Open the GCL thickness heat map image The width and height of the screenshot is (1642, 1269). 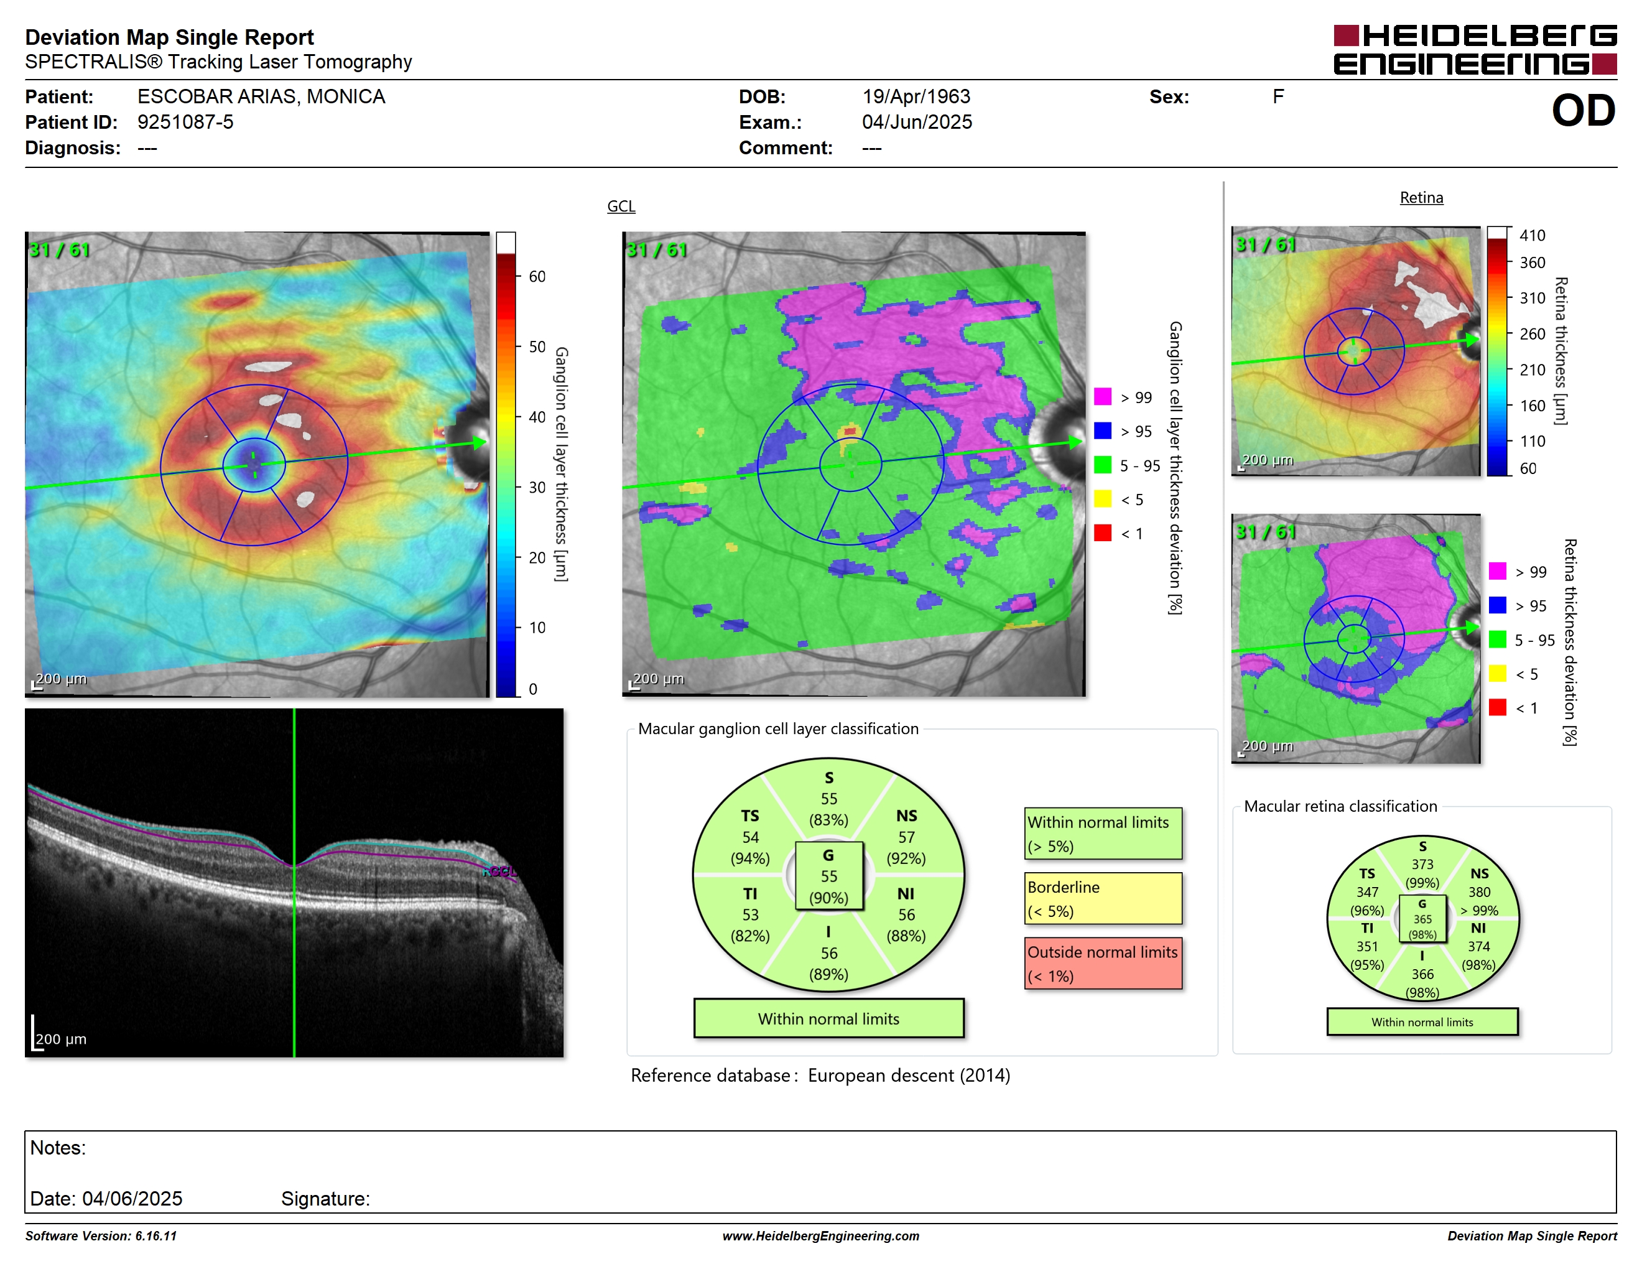257,465
